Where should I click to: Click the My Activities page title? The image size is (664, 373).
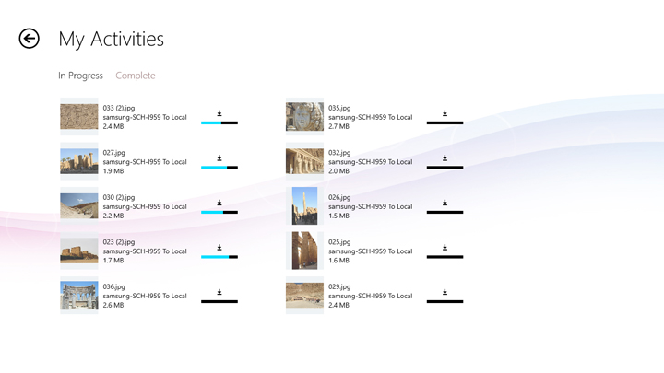point(111,39)
